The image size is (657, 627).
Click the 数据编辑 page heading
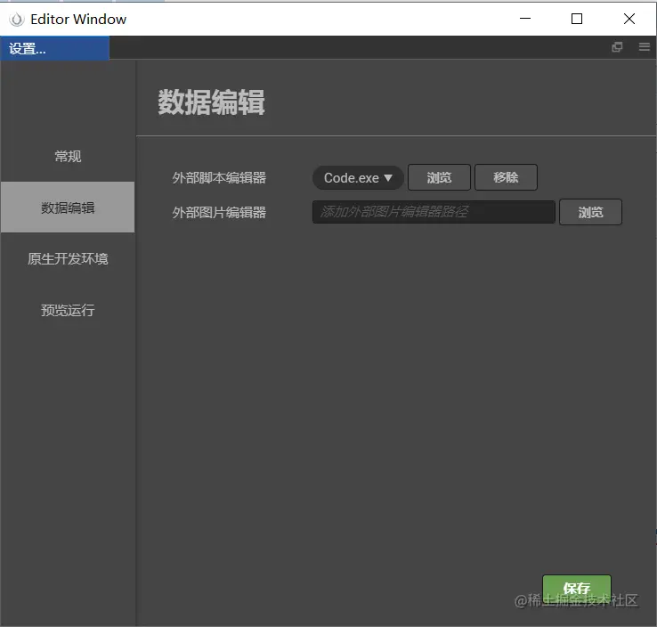(x=211, y=102)
